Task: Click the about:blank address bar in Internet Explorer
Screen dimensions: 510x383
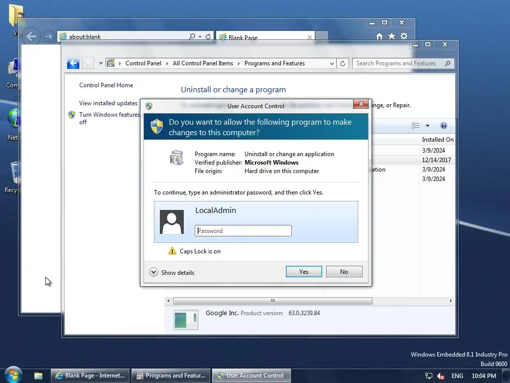Action: point(124,36)
